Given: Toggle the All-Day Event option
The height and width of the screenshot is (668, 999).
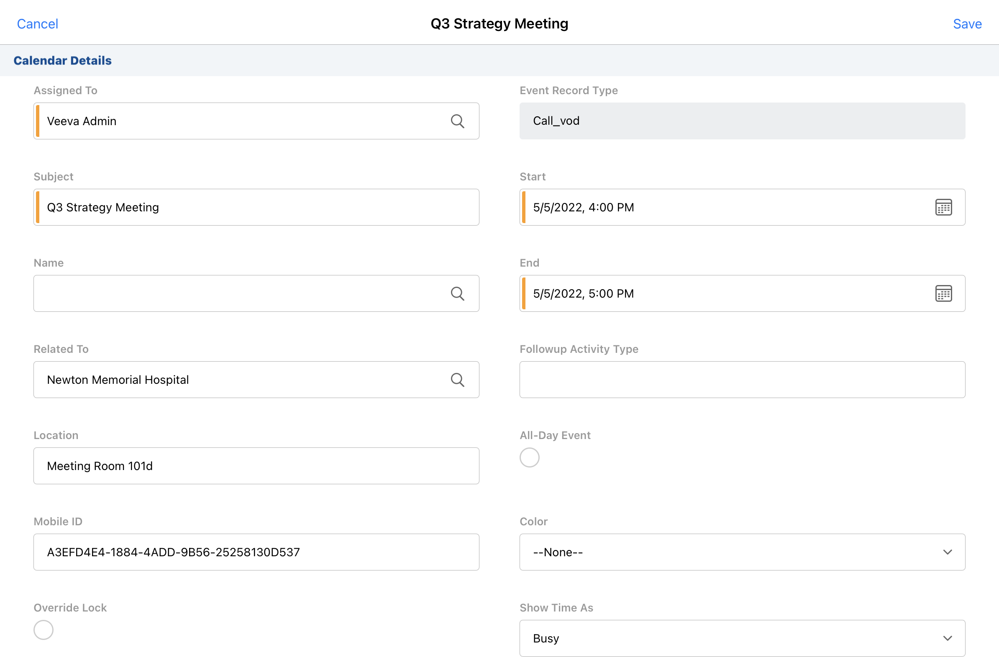Looking at the screenshot, I should [529, 457].
